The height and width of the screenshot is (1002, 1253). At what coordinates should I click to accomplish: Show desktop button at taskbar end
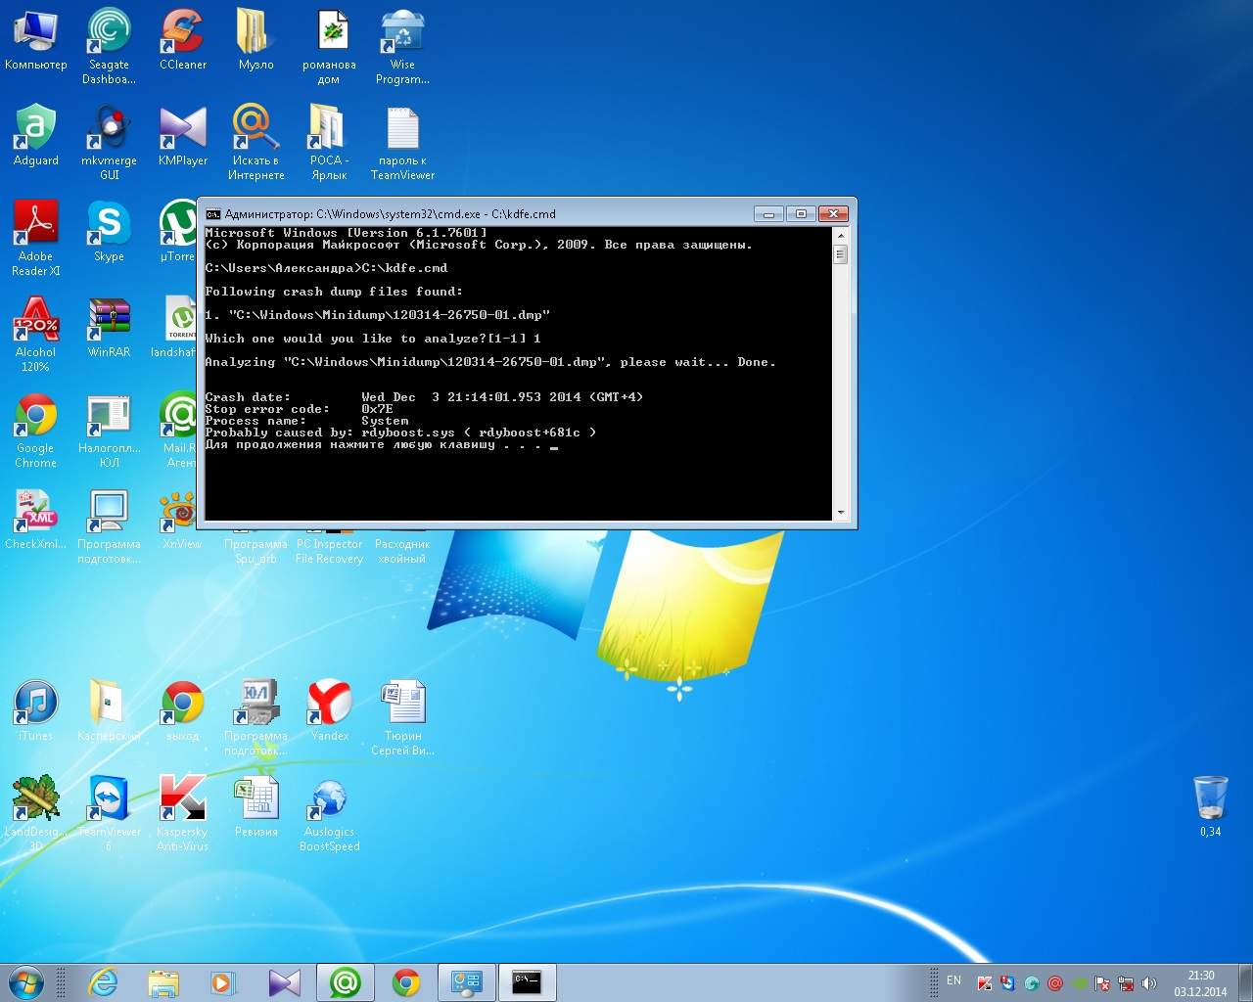[1246, 982]
